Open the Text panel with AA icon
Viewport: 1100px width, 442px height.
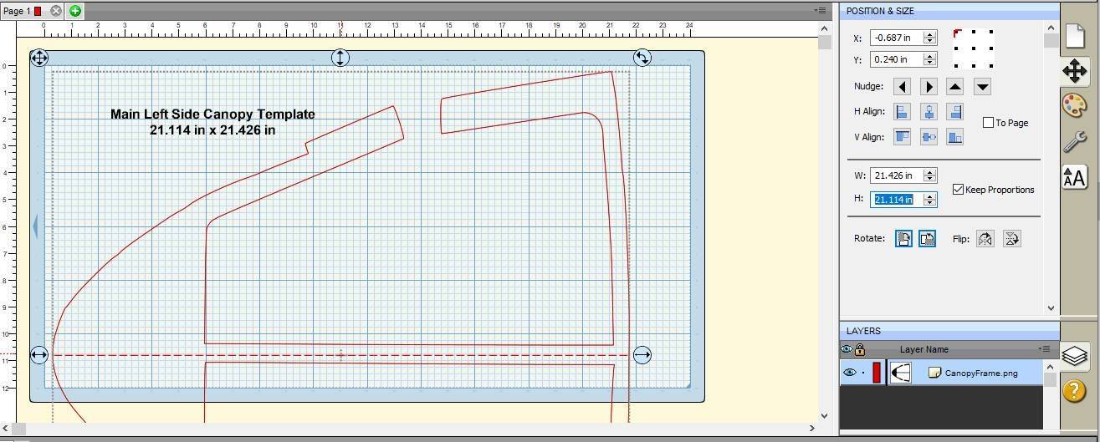coord(1074,177)
